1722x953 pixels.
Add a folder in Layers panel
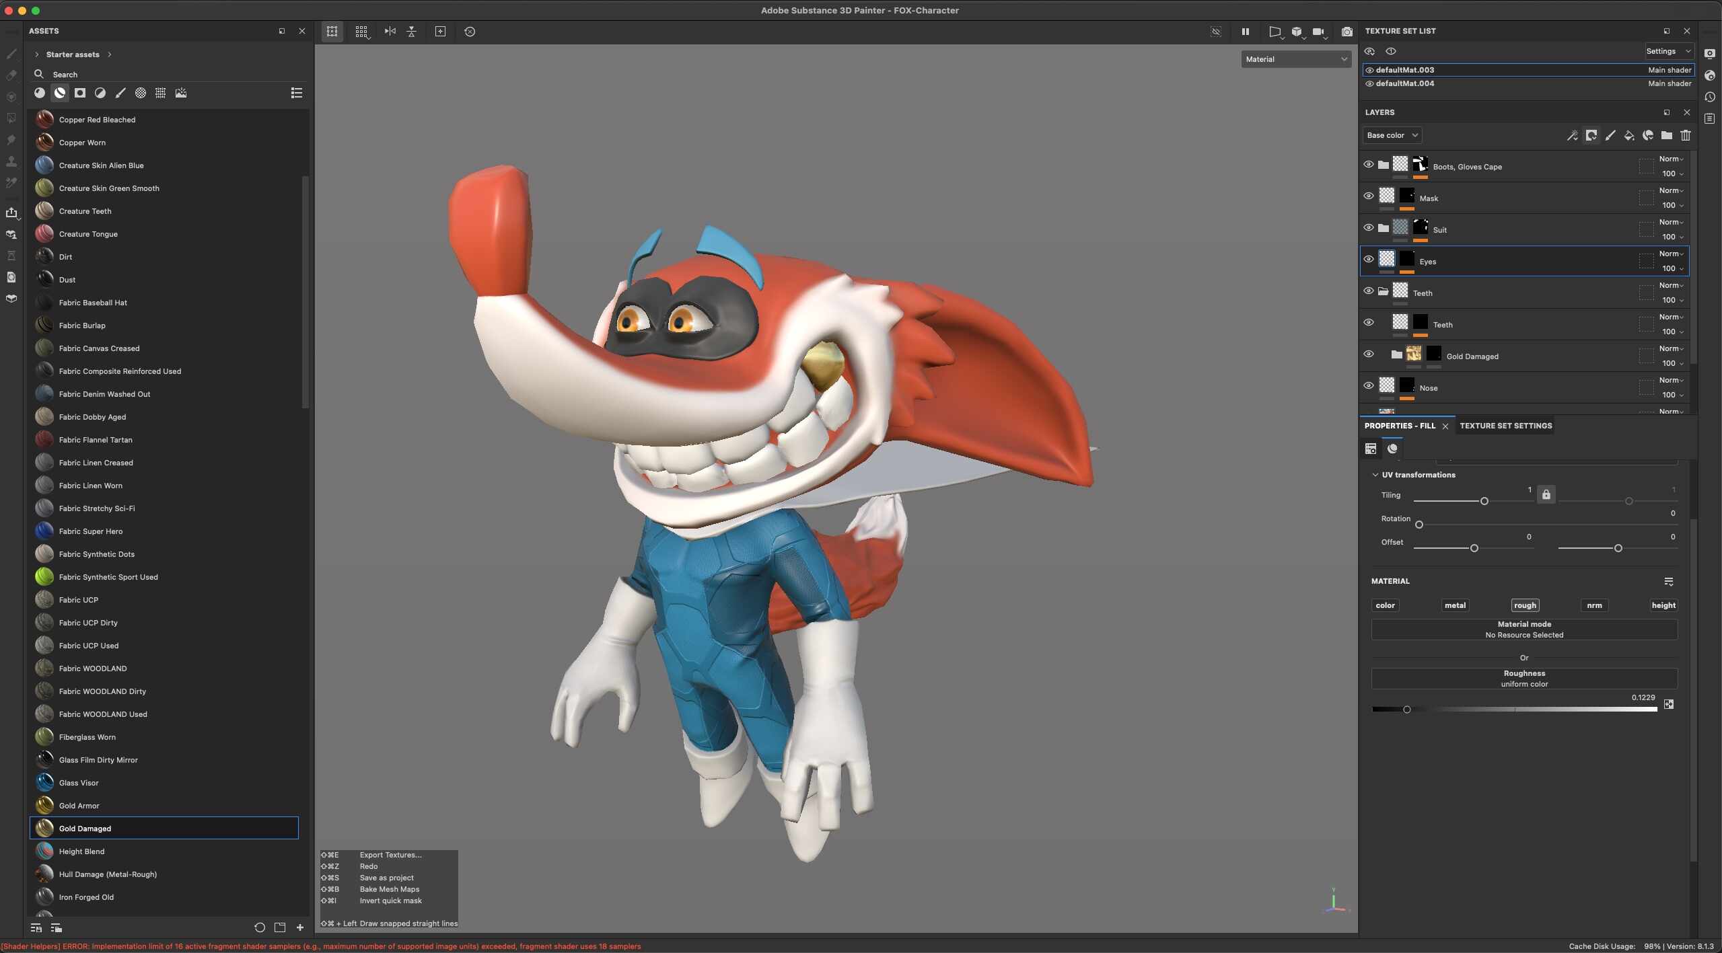(1667, 135)
